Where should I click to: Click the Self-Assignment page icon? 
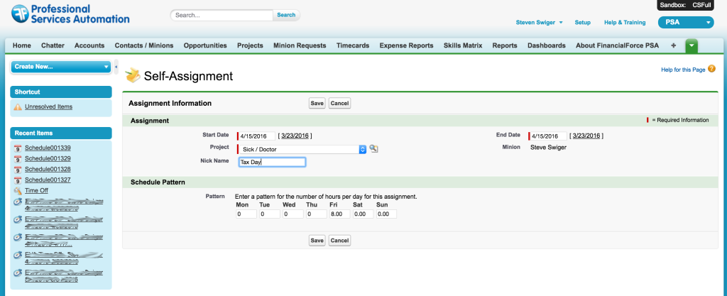133,75
